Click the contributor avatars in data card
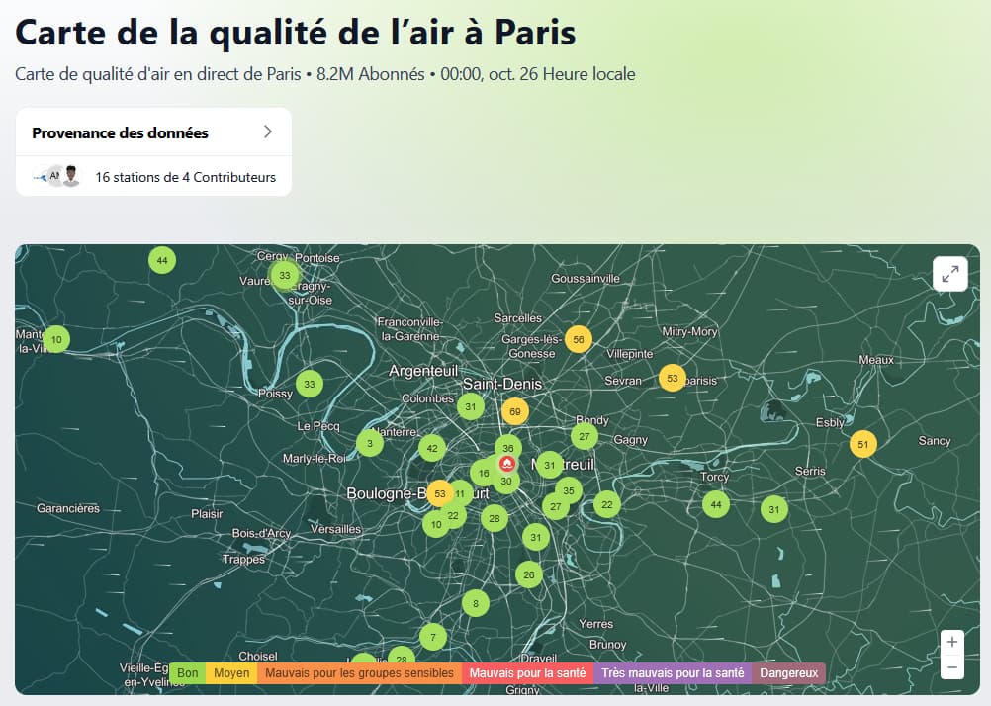This screenshot has width=991, height=706. click(x=57, y=177)
